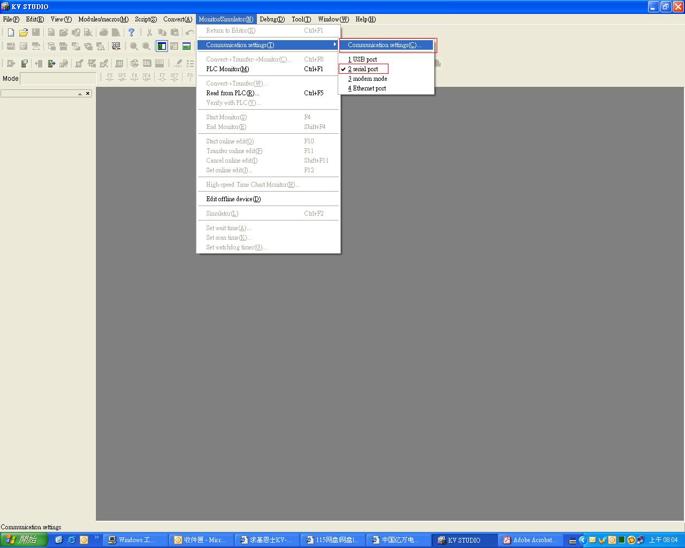Viewport: 685px width, 548px height.
Task: Open the Tool menu in menu bar
Action: tap(301, 19)
